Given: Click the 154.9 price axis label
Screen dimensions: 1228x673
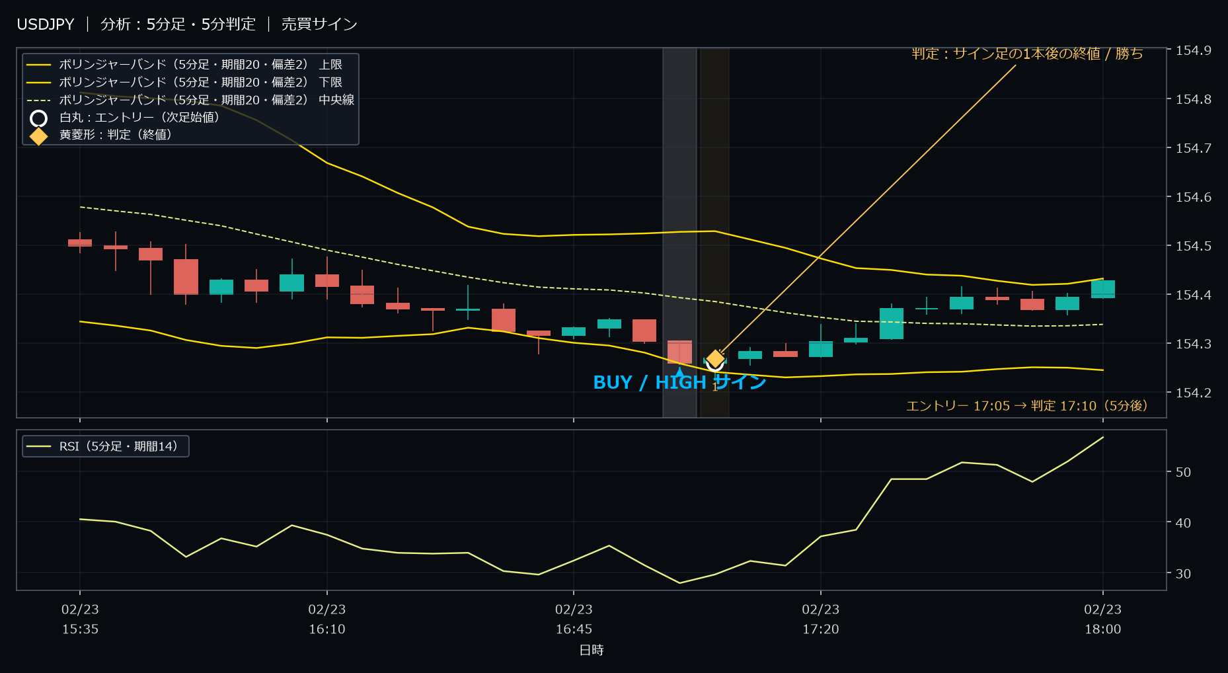Looking at the screenshot, I should 1194,50.
